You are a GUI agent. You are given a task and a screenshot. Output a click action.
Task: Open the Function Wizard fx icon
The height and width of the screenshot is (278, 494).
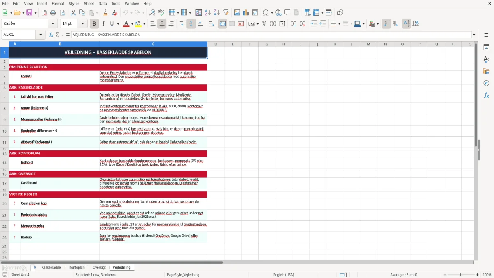point(51,35)
